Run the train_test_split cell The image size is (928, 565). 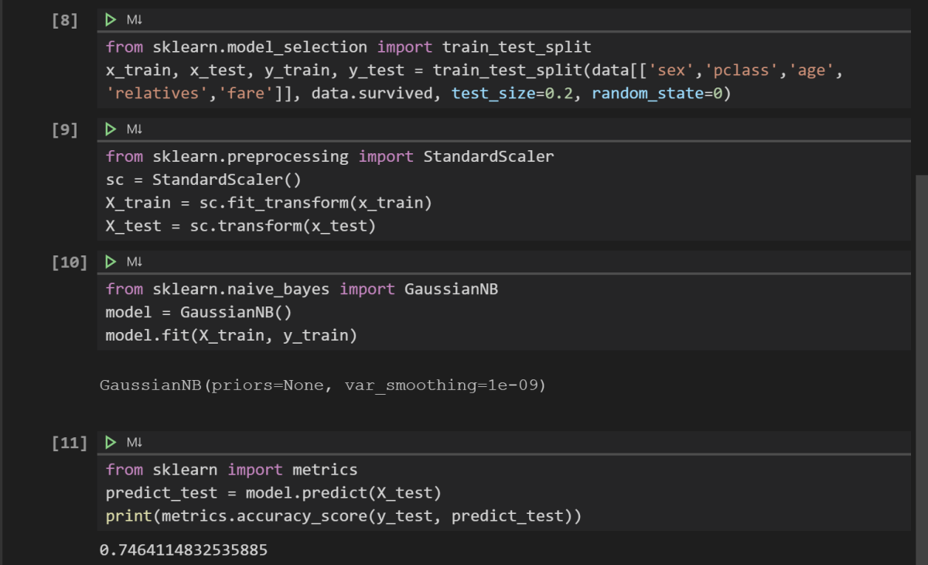click(110, 19)
